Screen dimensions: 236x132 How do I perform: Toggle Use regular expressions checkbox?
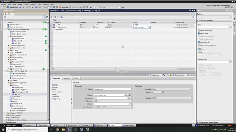199,45
